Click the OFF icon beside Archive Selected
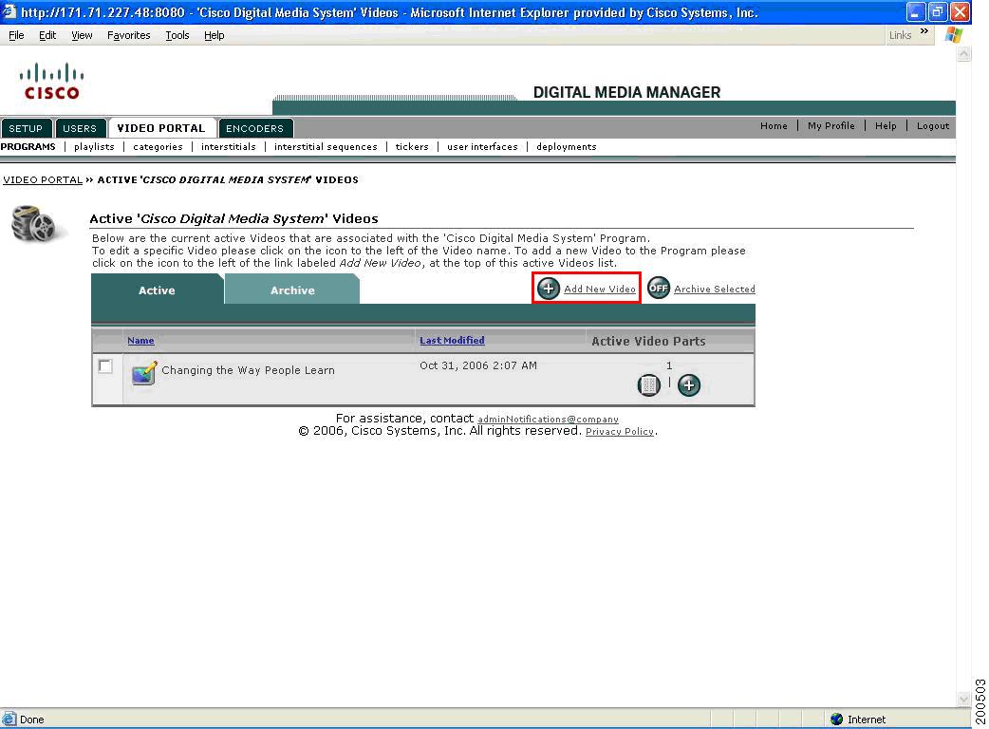The height and width of the screenshot is (729, 989). coord(659,288)
